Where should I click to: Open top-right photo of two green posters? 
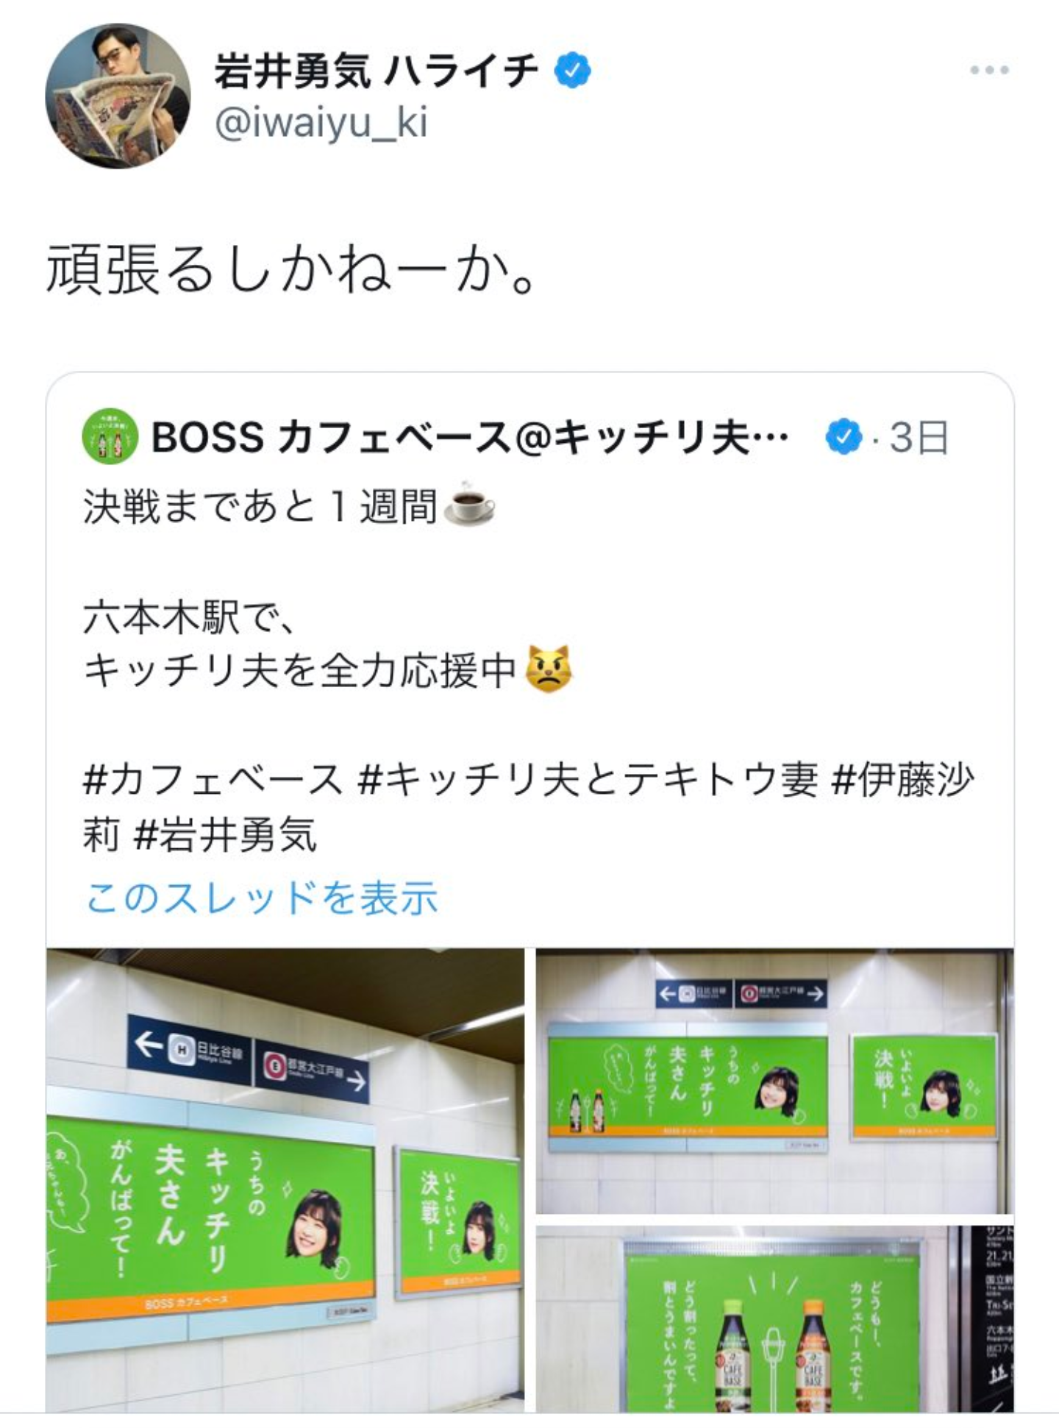tap(774, 1081)
